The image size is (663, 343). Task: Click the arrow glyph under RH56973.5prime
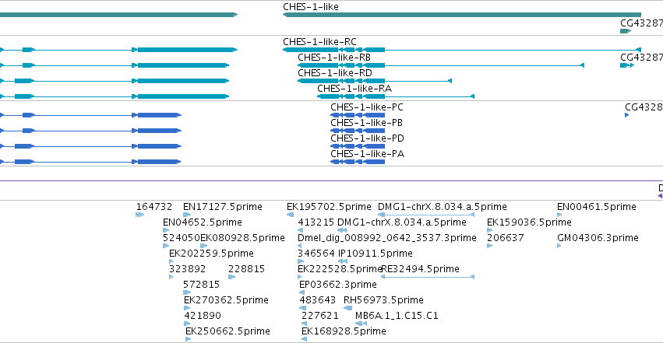coord(347,309)
